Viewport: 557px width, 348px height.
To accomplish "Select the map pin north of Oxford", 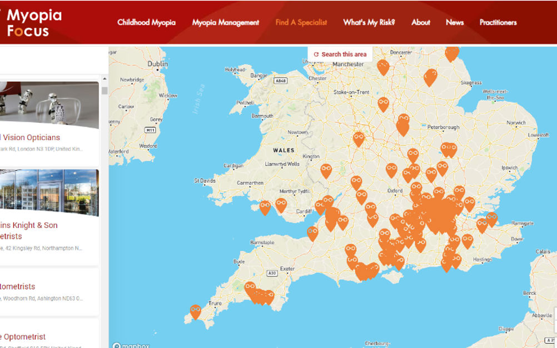I will pos(391,170).
